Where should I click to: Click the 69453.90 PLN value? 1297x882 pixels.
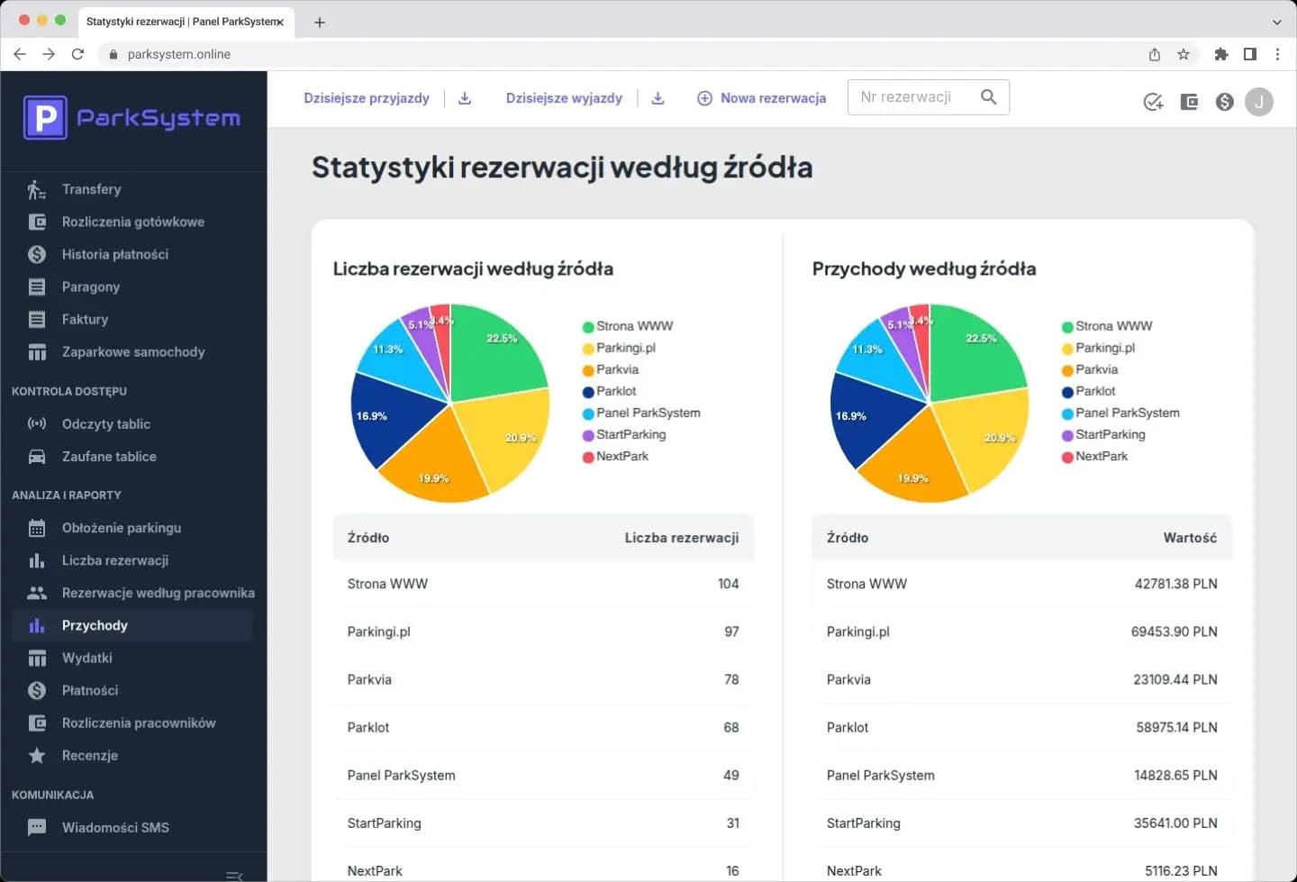pos(1175,632)
